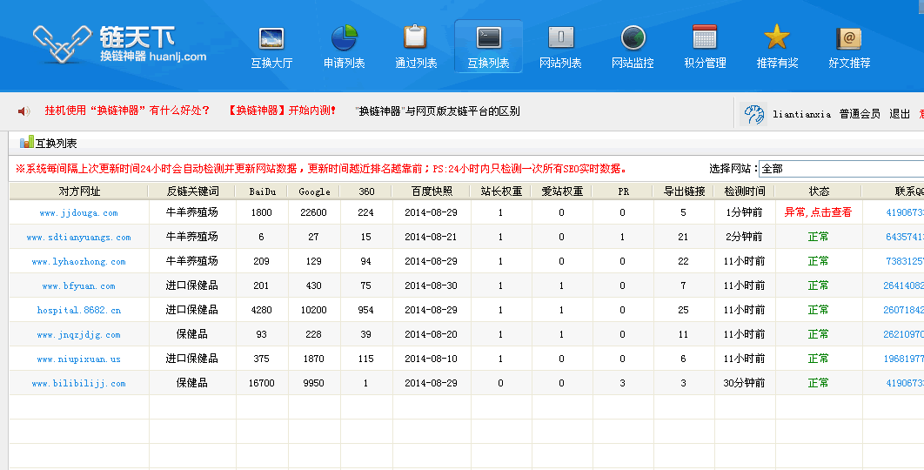Image resolution: width=924 pixels, height=470 pixels.
Task: Click the 互换列表 panel title
Action: pyautogui.click(x=56, y=144)
